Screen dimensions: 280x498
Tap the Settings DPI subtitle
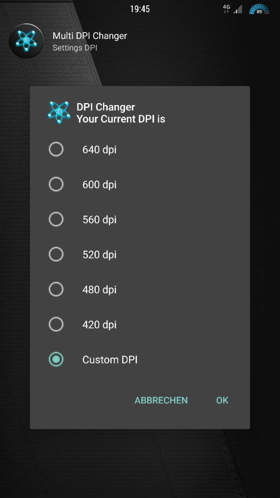point(75,48)
